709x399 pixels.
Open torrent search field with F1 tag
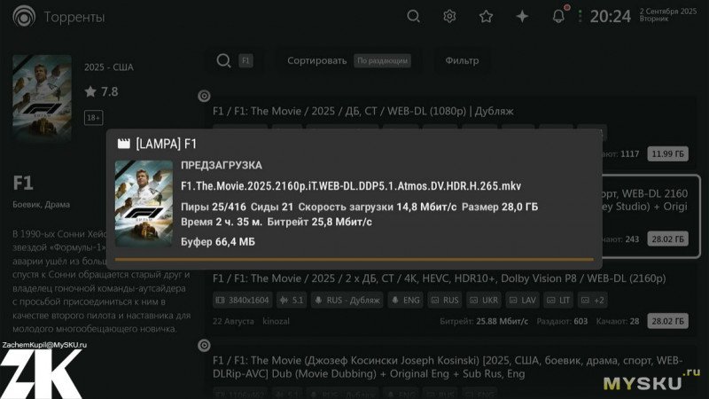click(x=235, y=60)
